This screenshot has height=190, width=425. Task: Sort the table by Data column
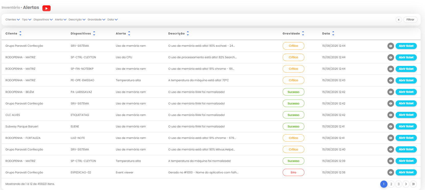click(333, 33)
